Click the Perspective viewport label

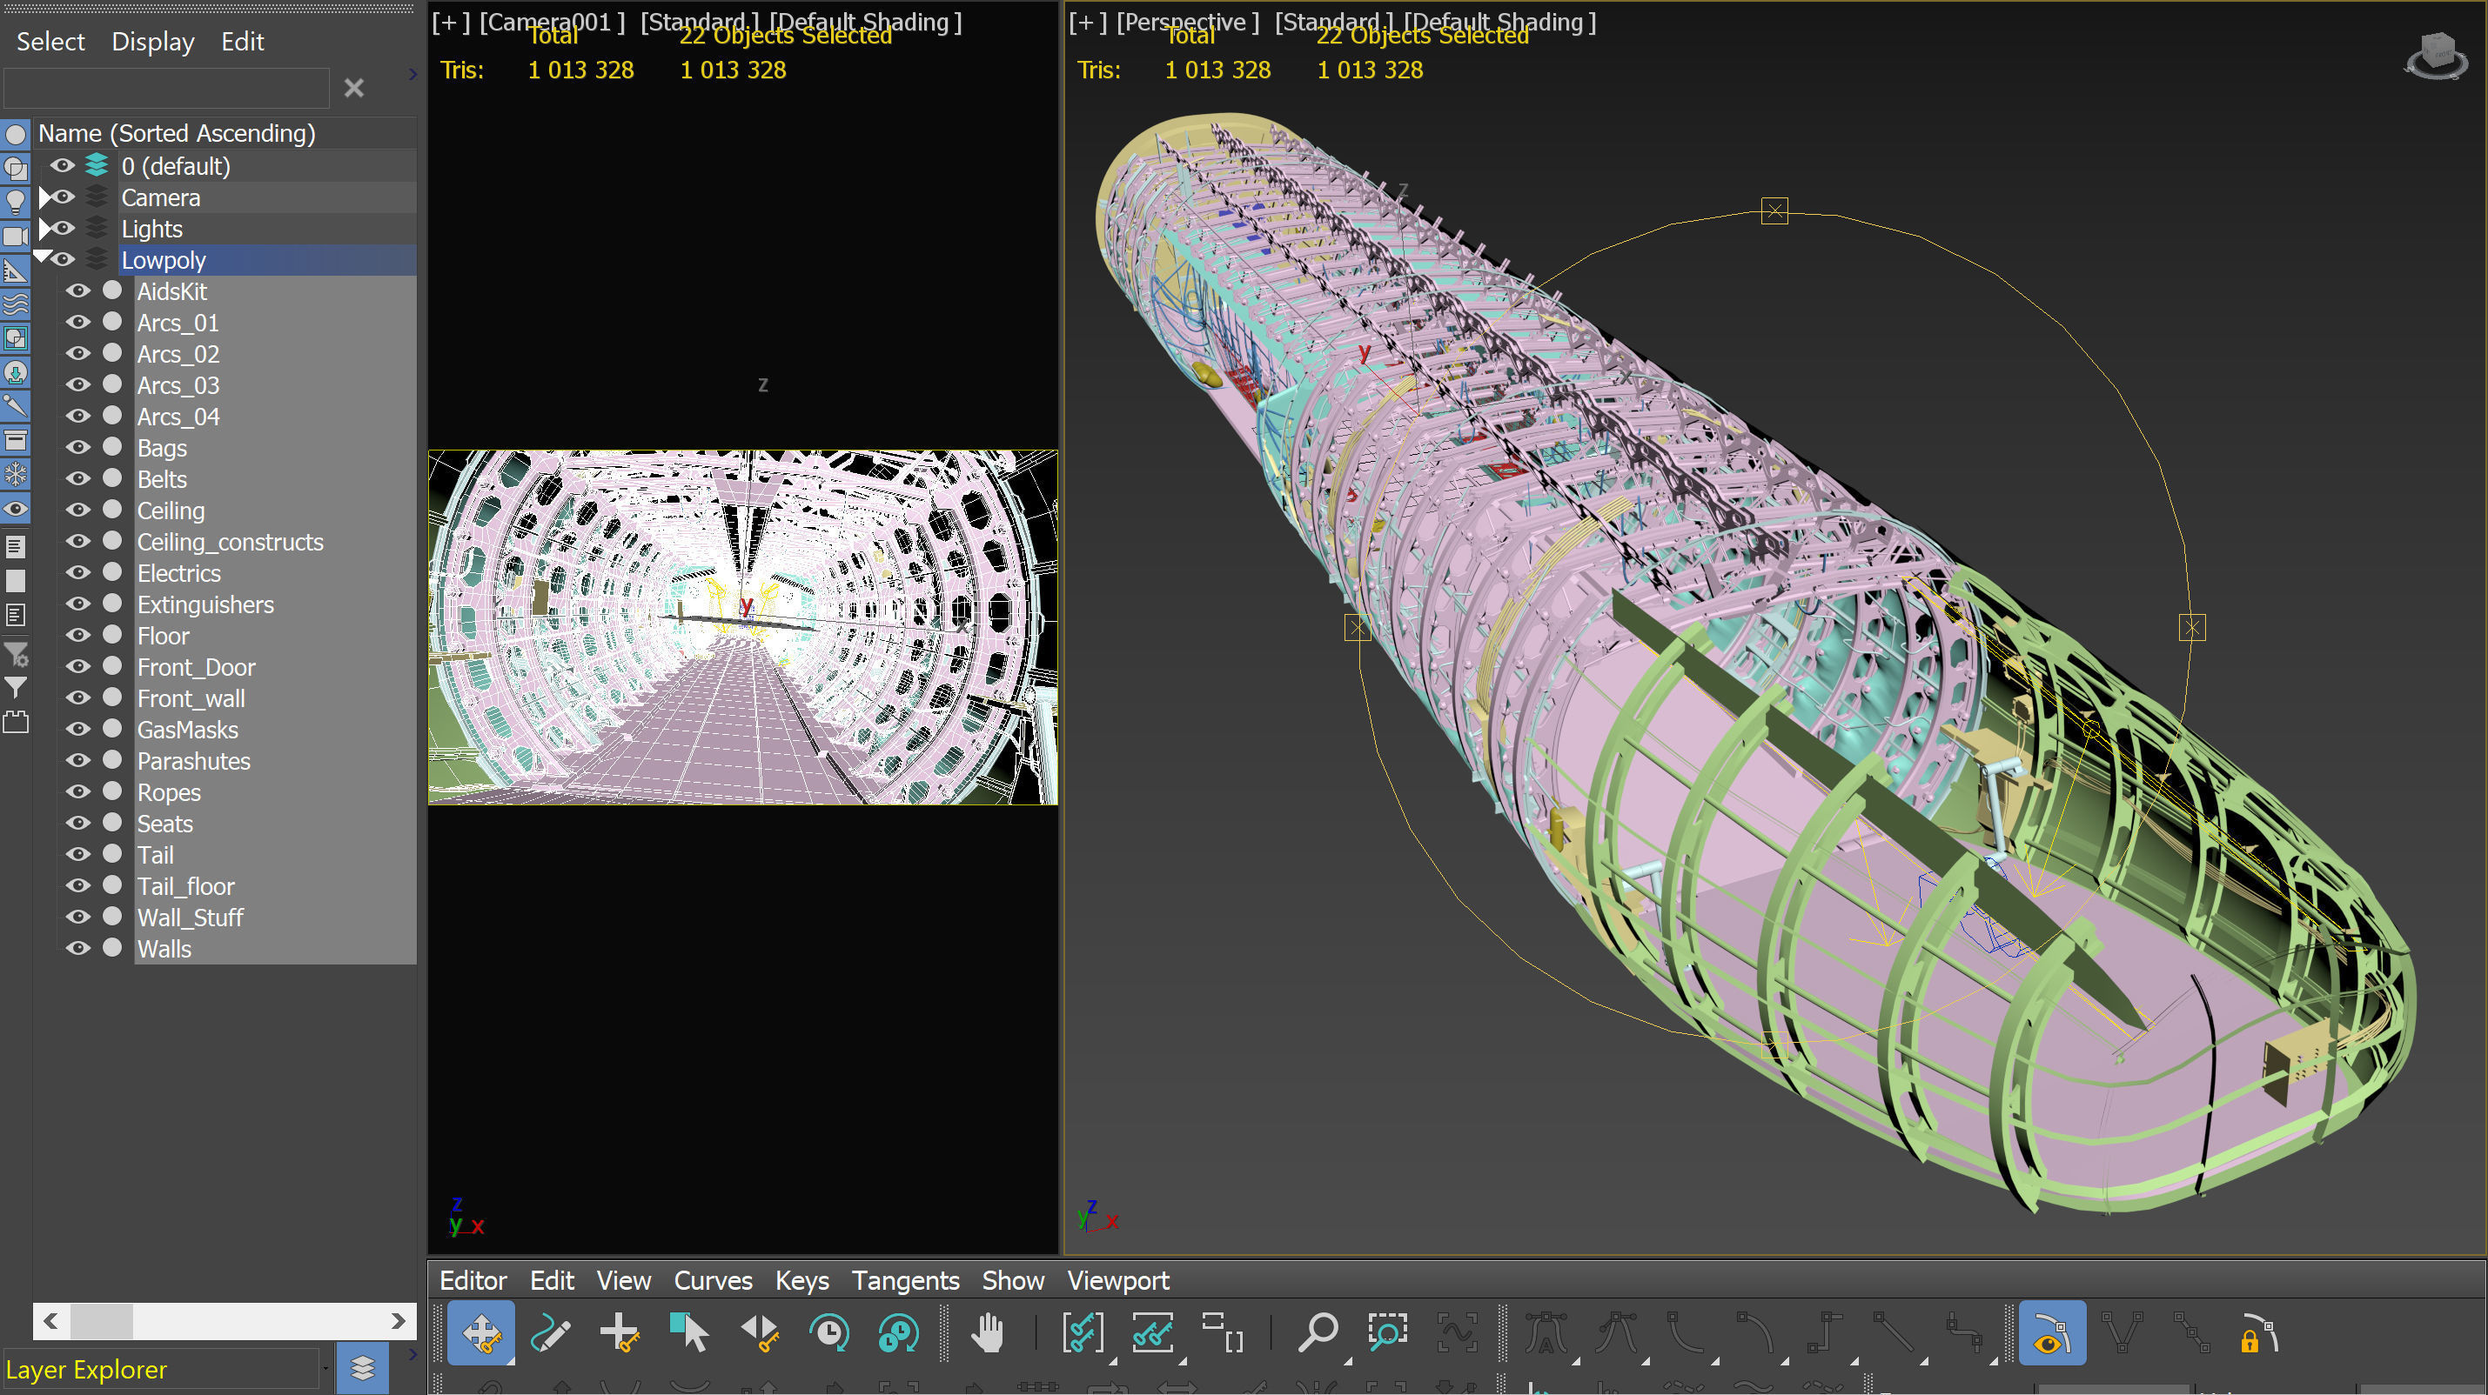pos(1187,21)
